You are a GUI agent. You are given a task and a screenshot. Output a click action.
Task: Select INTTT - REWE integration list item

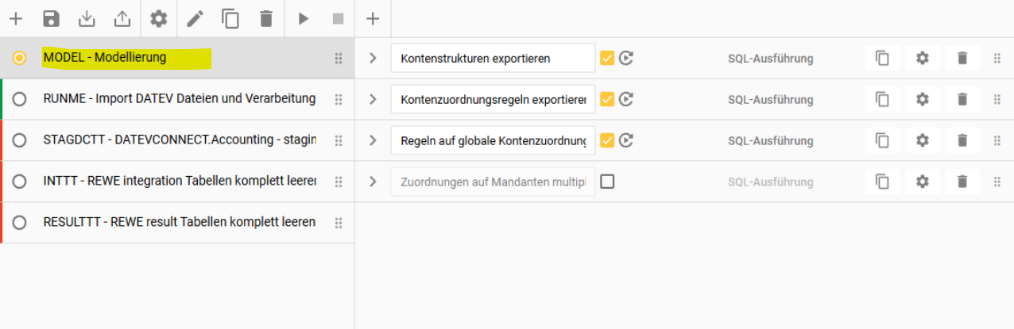(179, 182)
